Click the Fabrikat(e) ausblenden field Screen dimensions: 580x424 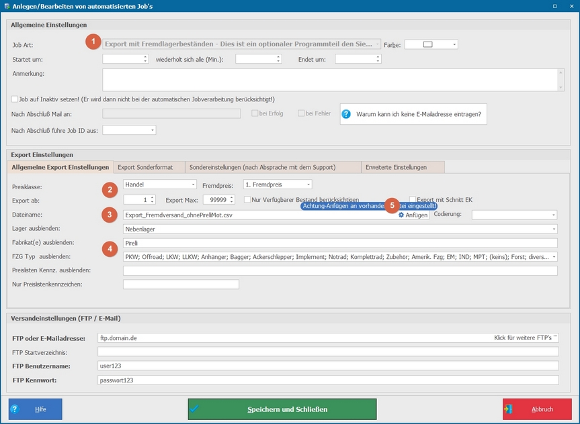click(340, 243)
